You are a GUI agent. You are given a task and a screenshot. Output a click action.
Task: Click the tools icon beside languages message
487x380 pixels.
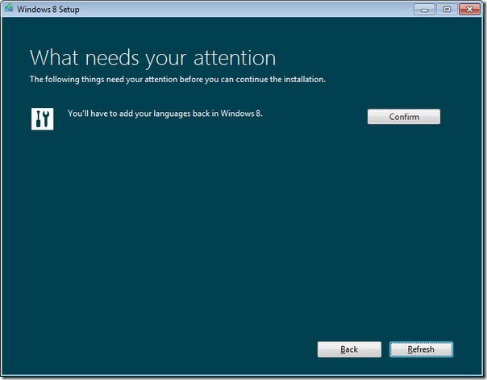tap(42, 119)
